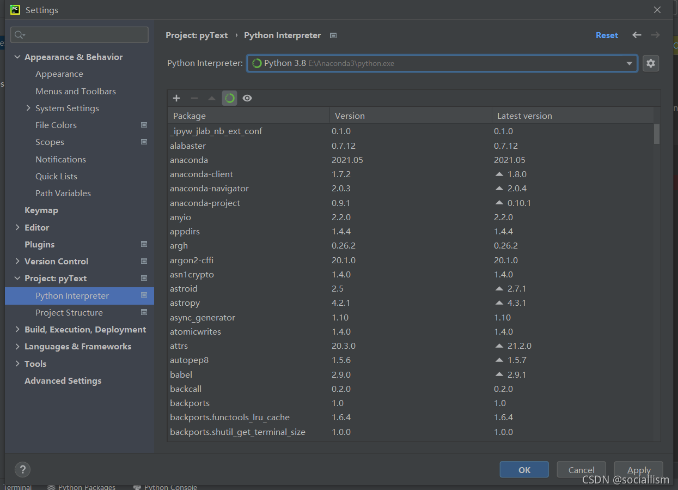Click project-level icon beside Scopes
678x490 pixels.
point(144,142)
